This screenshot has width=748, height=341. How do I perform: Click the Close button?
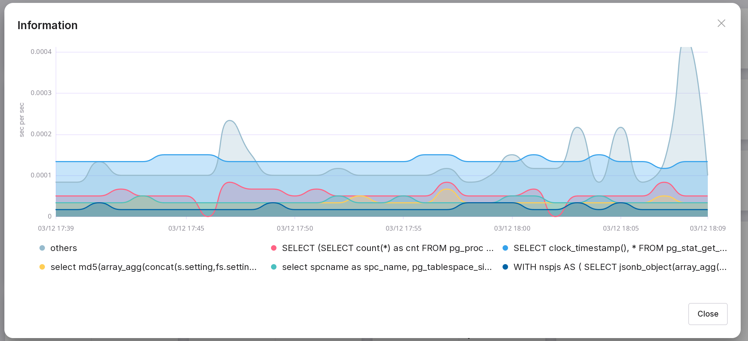click(x=707, y=314)
